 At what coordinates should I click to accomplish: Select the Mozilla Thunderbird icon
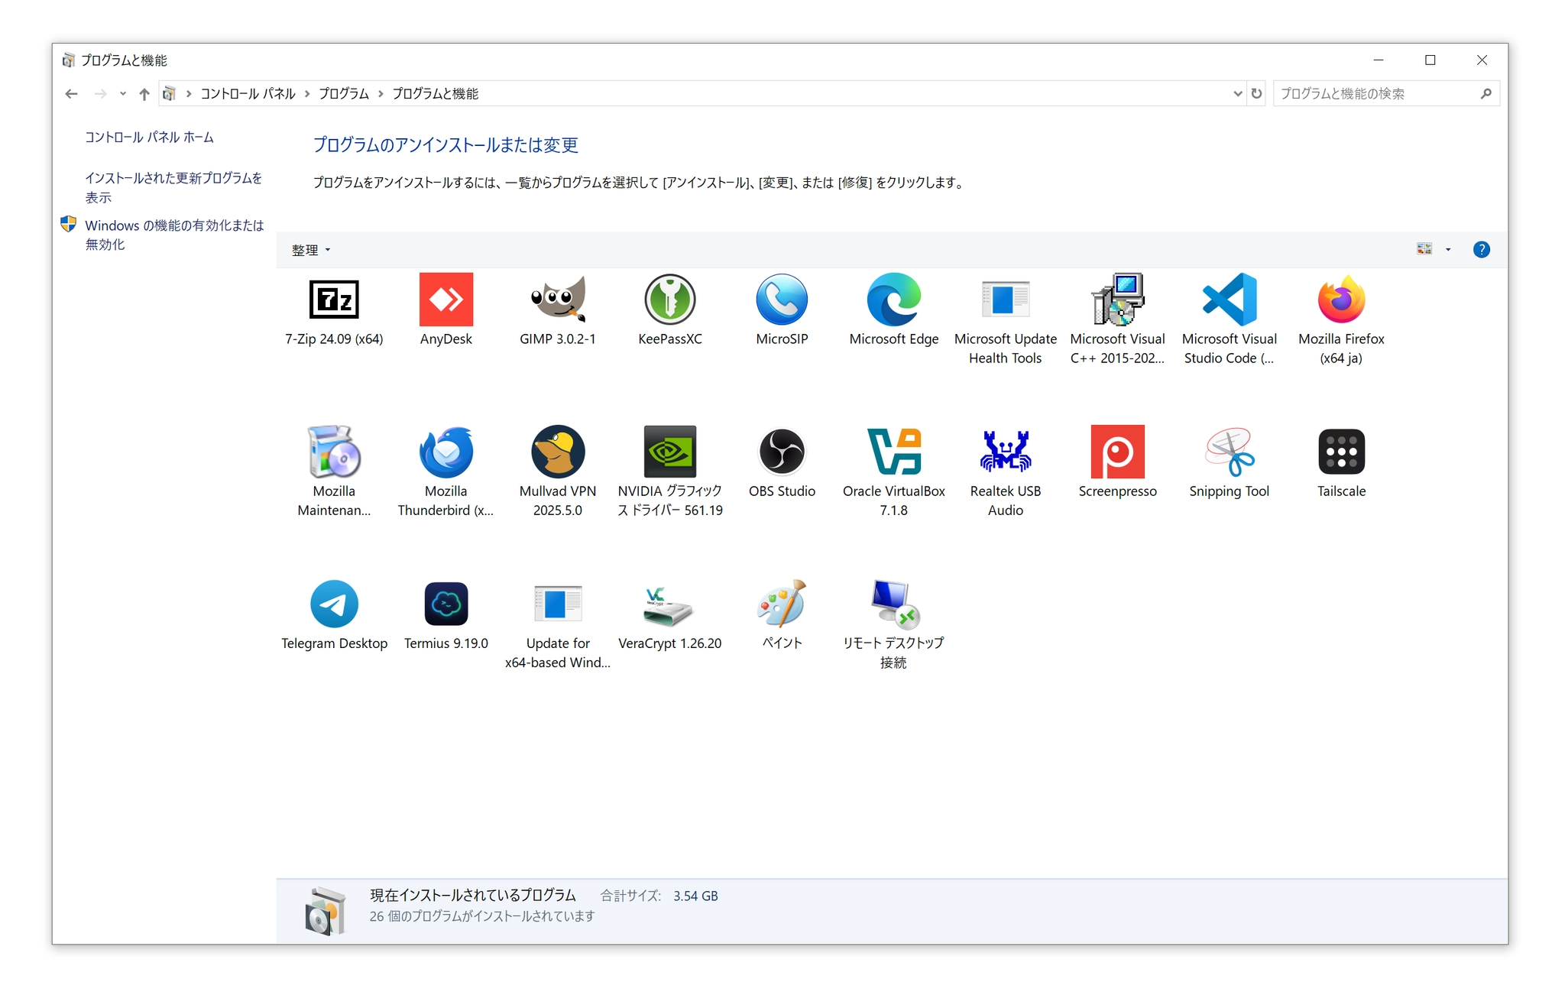click(446, 452)
